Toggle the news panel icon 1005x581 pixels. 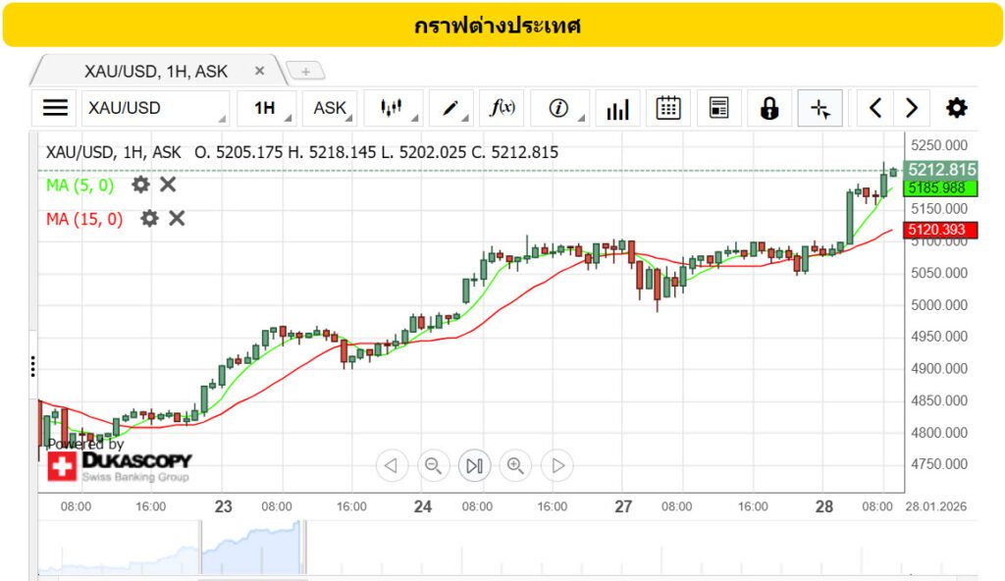[x=719, y=108]
